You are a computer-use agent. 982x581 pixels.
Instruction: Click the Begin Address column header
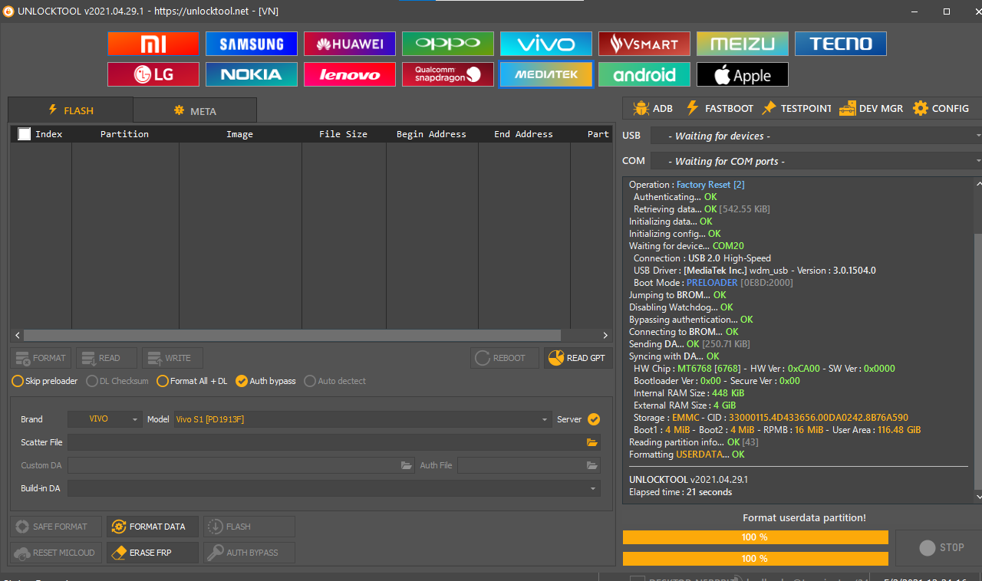click(x=431, y=134)
